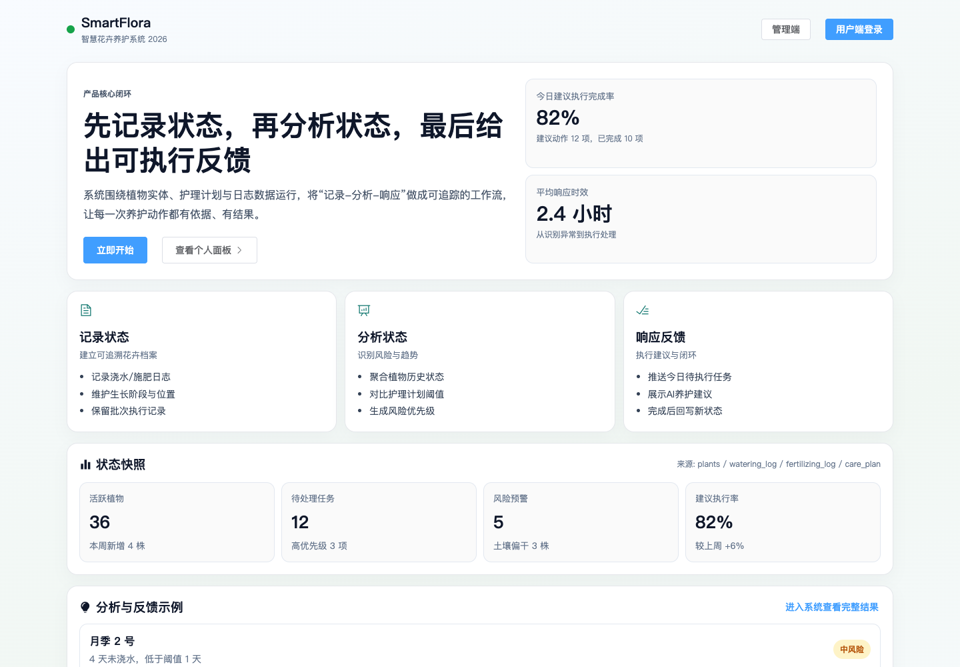
Task: Click the 高优先级 3 项 note
Action: [x=319, y=546]
